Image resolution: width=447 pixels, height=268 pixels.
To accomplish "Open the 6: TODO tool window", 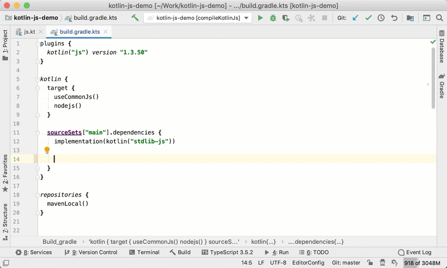I will (x=314, y=252).
